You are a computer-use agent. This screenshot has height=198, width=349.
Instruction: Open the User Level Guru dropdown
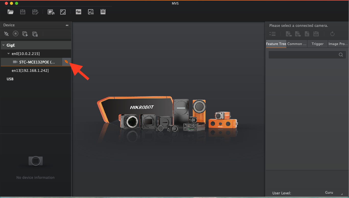333,193
